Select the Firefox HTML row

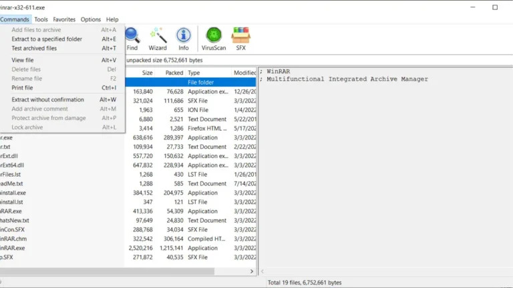[x=191, y=128]
